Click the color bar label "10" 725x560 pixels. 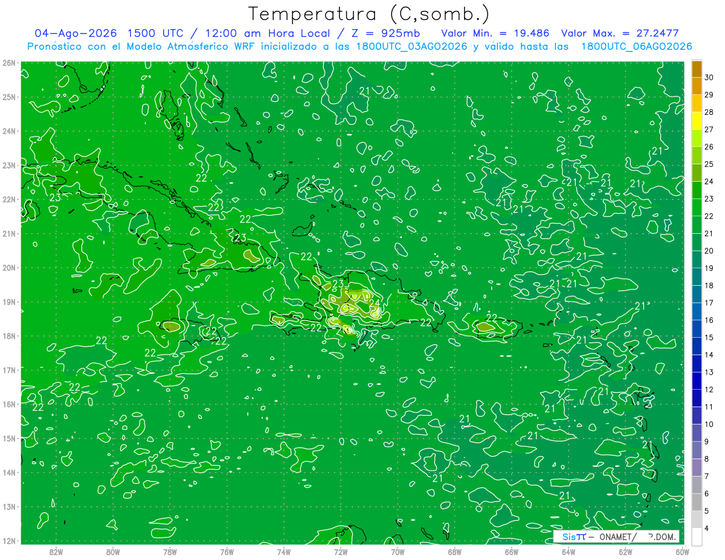[x=709, y=424]
